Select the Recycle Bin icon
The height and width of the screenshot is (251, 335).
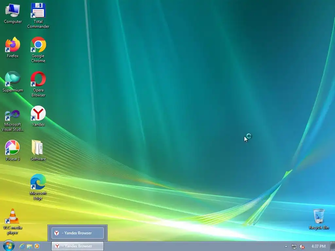(x=319, y=219)
